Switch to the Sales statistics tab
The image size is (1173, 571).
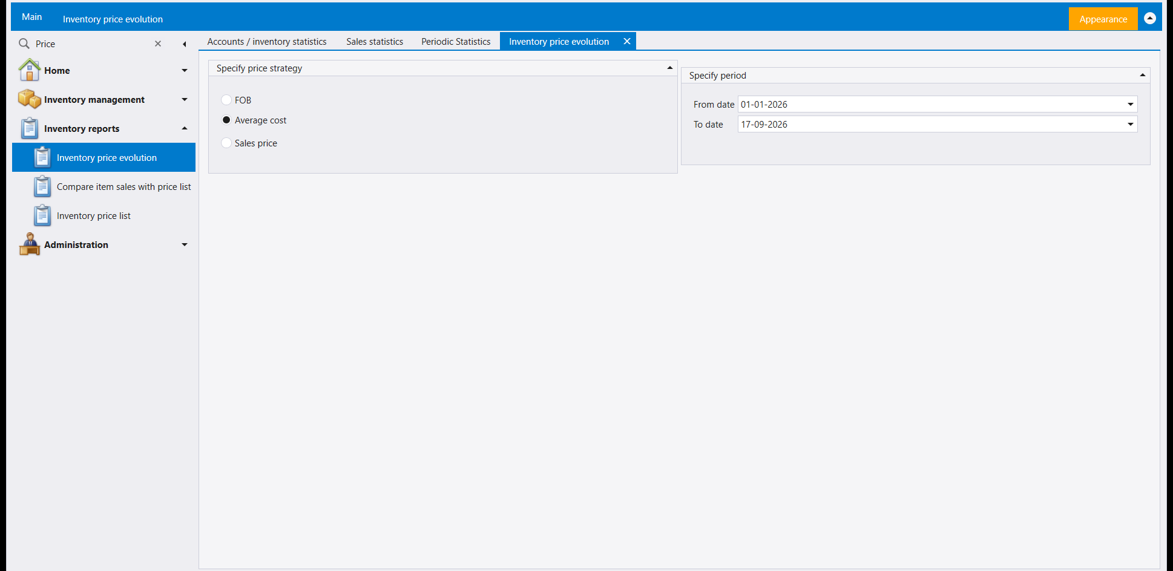[375, 41]
